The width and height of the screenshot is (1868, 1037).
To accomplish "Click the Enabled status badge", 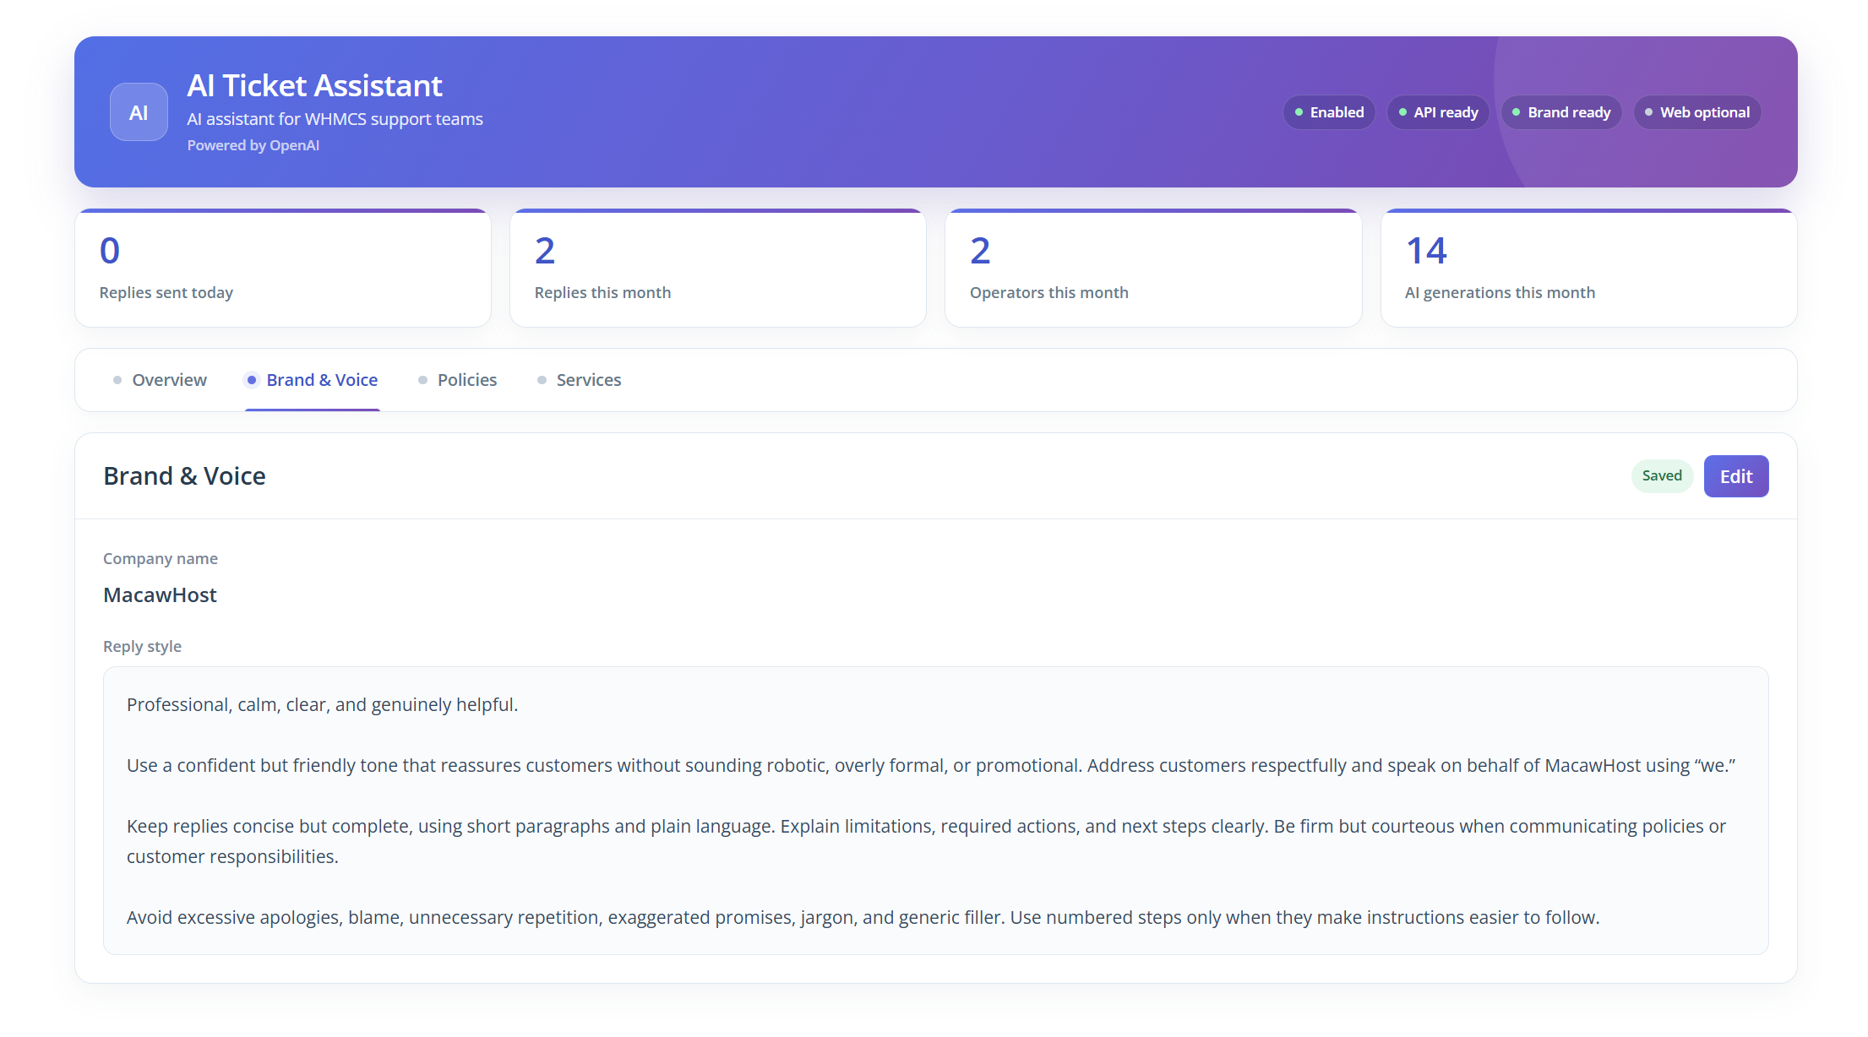I will 1329,112.
